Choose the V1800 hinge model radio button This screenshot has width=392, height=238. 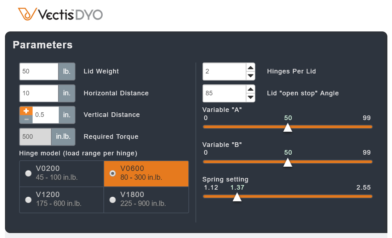(113, 200)
